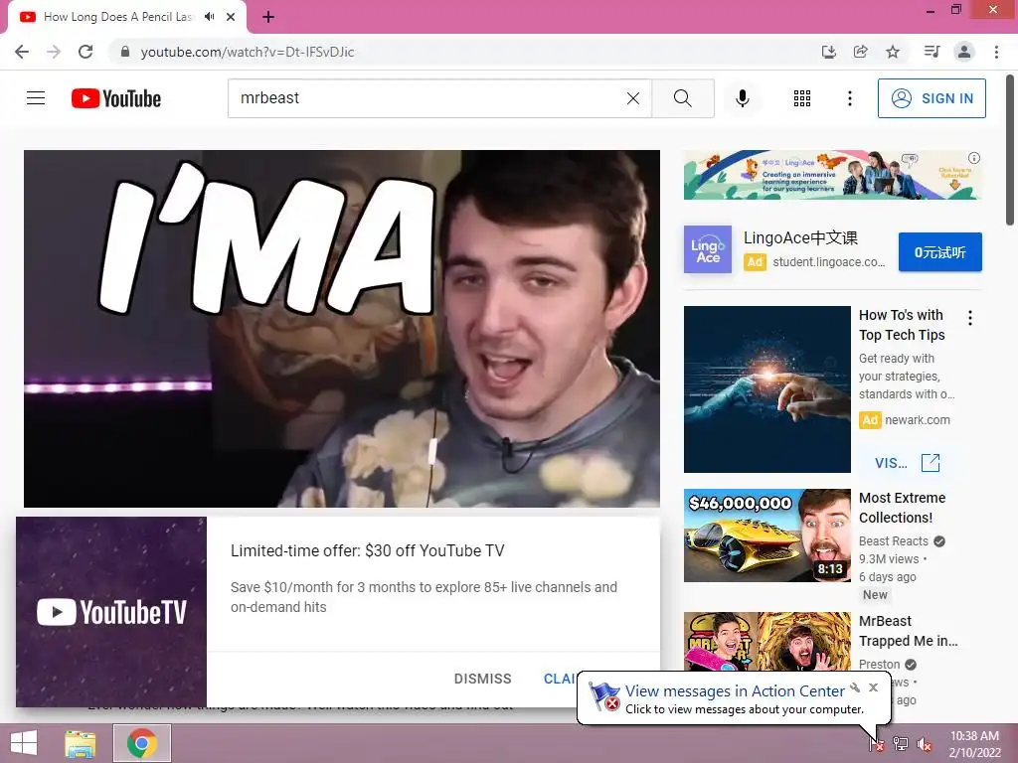Click wrench icon in Action Center balloon

pos(855,687)
